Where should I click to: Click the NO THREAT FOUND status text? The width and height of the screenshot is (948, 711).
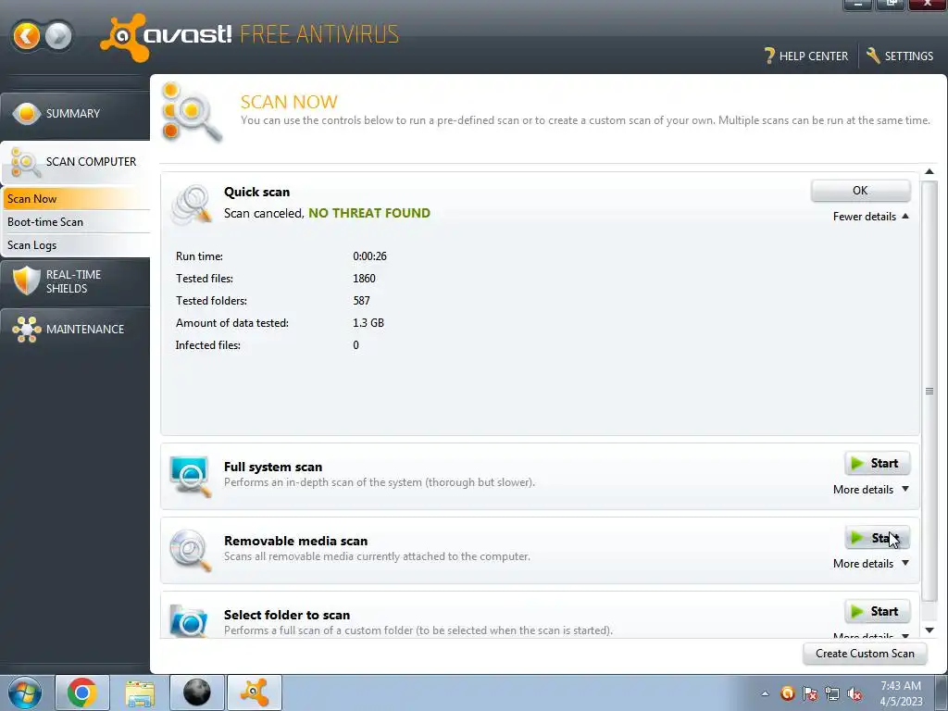[369, 213]
